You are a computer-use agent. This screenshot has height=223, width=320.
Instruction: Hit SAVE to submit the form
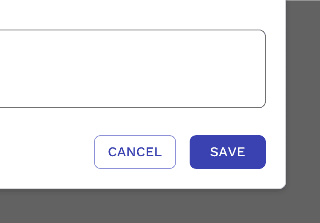point(227,152)
